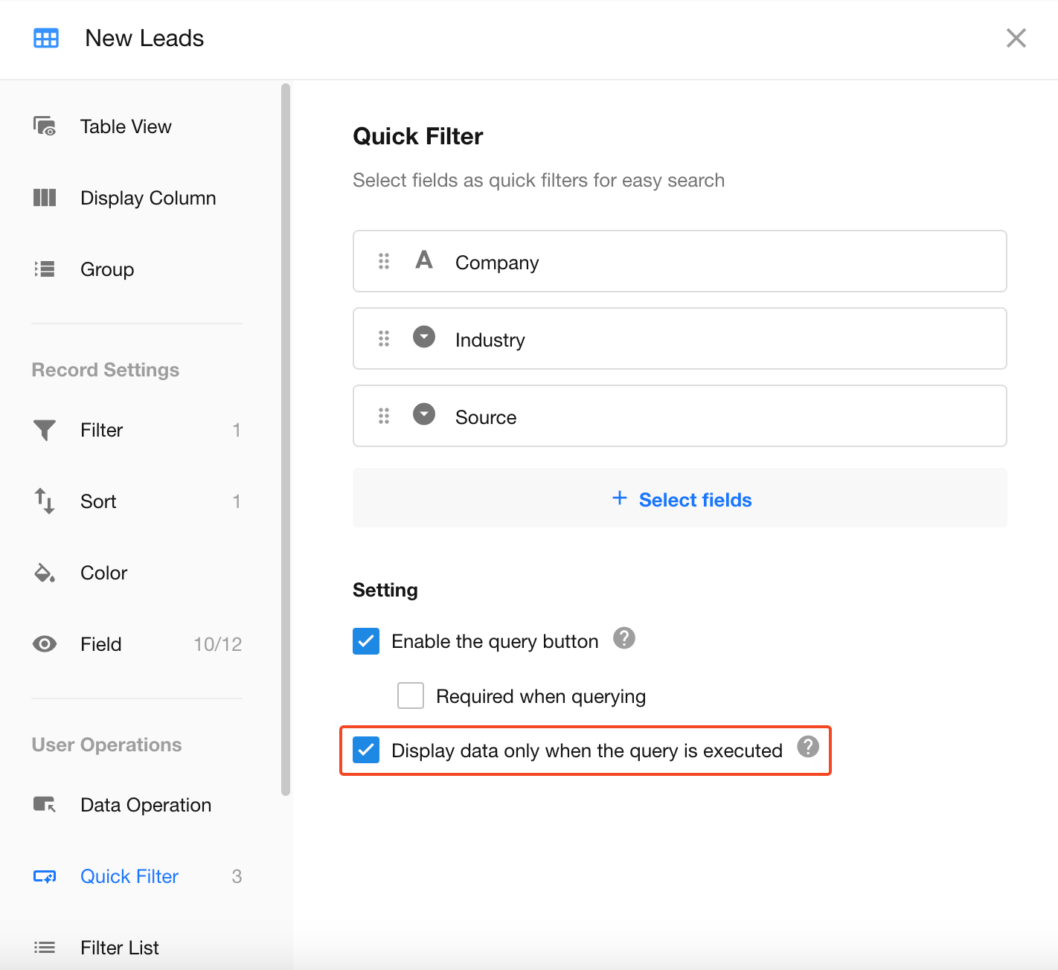Click the Color paint bucket icon
Image resolution: width=1058 pixels, height=970 pixels.
click(45, 573)
